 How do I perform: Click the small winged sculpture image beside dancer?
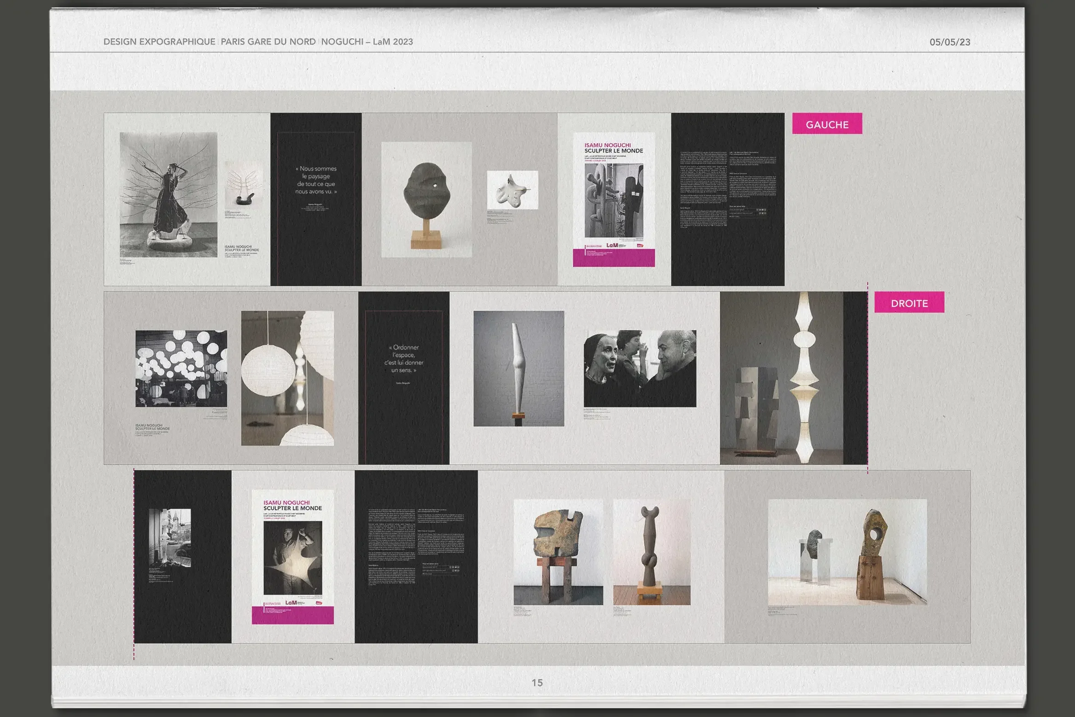tap(243, 184)
